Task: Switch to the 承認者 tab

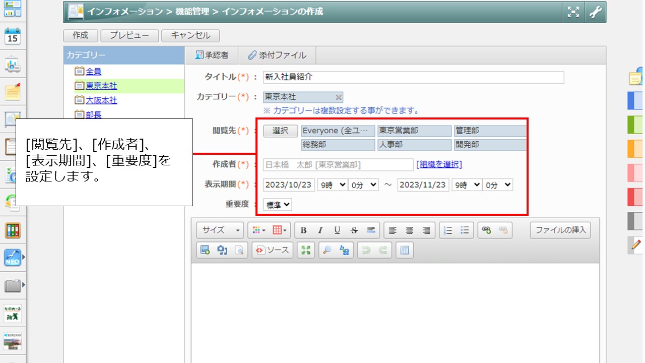Action: (x=212, y=55)
